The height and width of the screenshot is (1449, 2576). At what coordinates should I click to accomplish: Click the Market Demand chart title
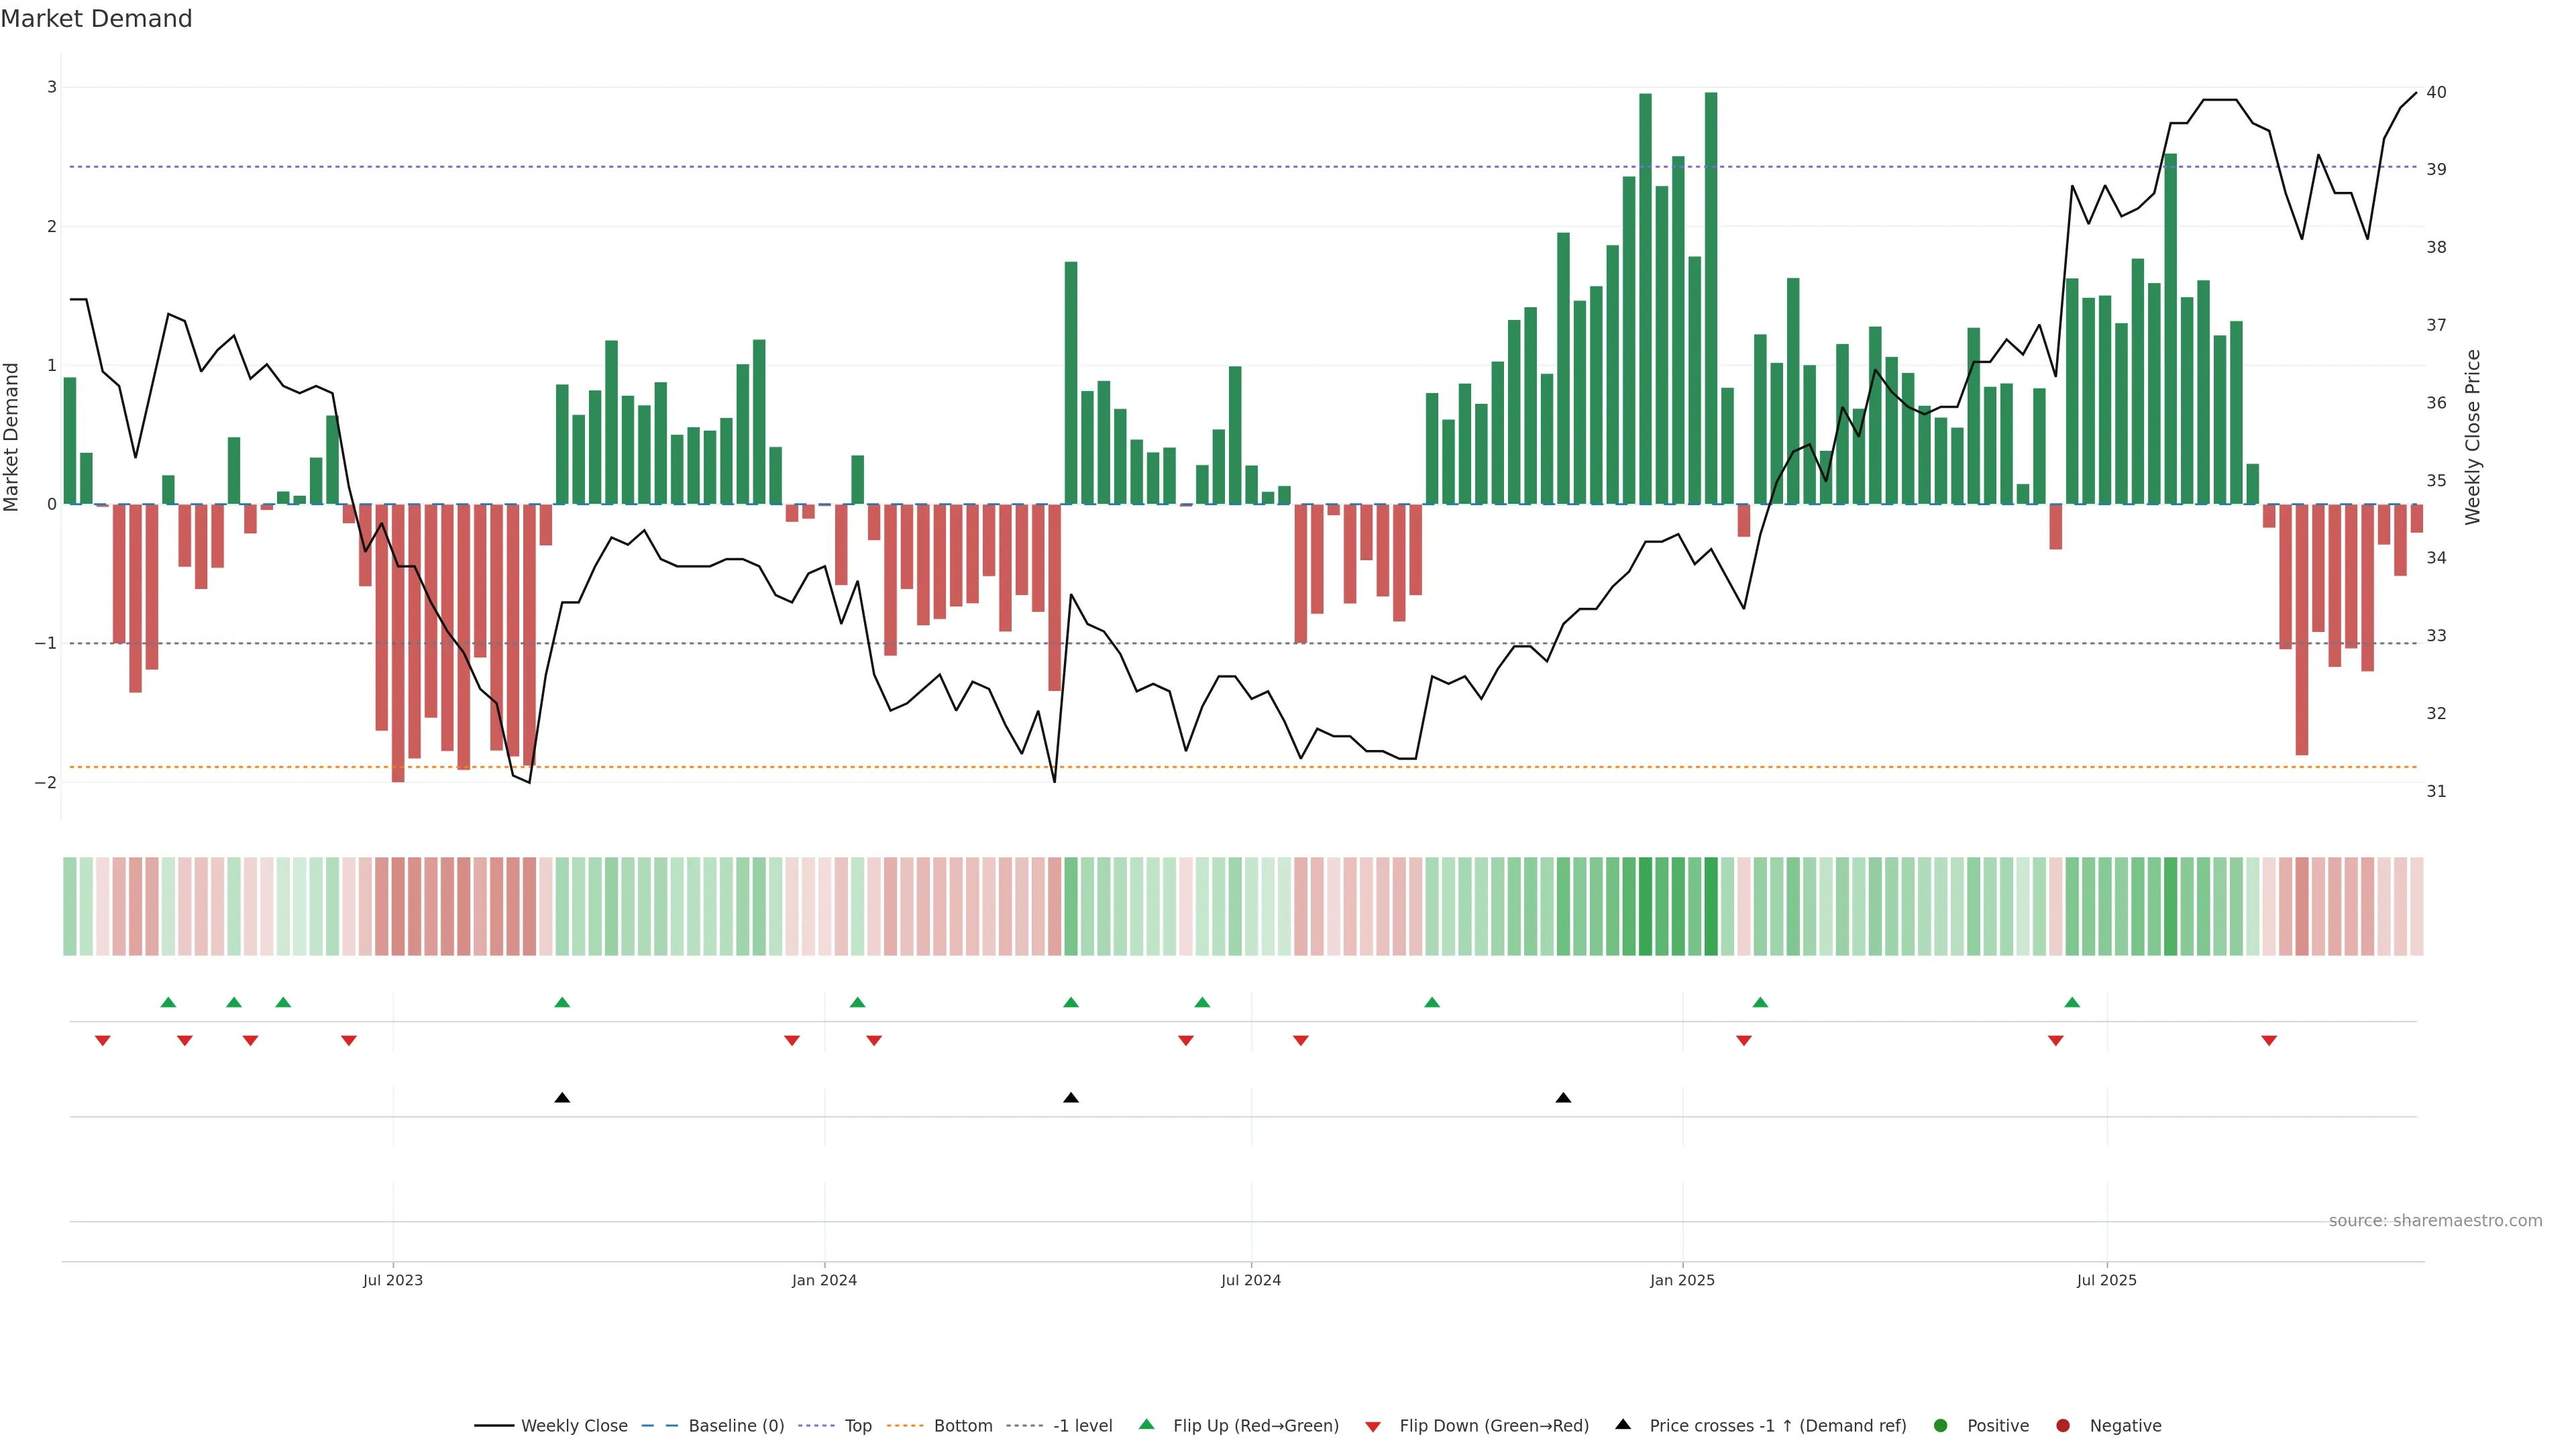tap(96, 19)
